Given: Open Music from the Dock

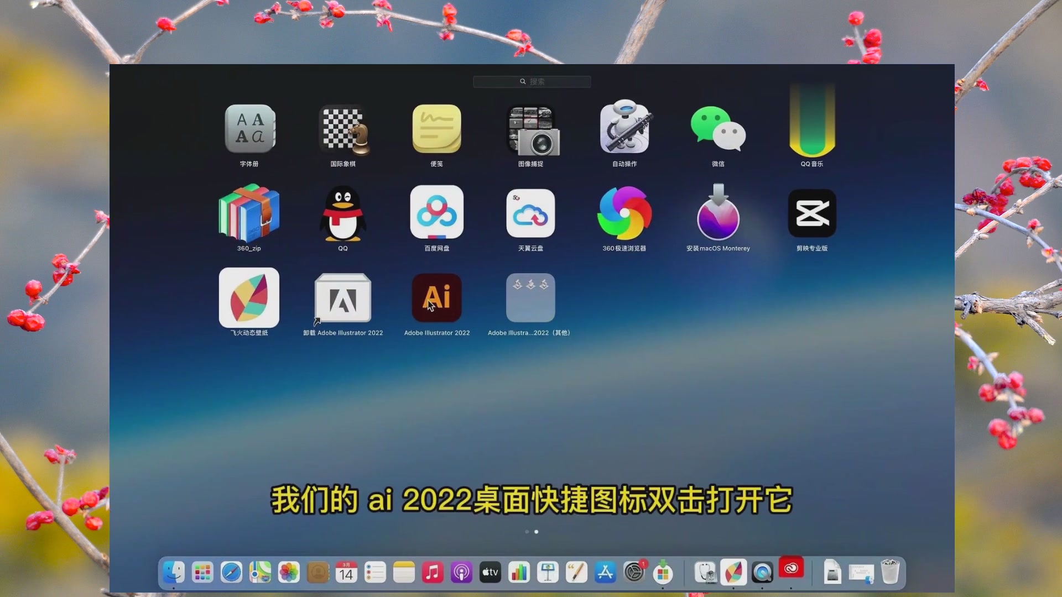Looking at the screenshot, I should (x=433, y=573).
